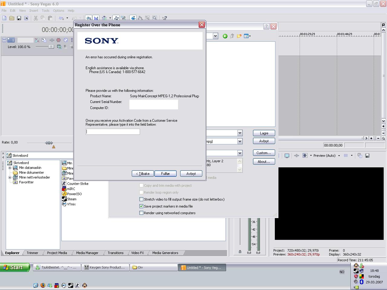Click the Copy toolbar icon
Image resolution: width=387 pixels, height=290 pixels.
43,18
